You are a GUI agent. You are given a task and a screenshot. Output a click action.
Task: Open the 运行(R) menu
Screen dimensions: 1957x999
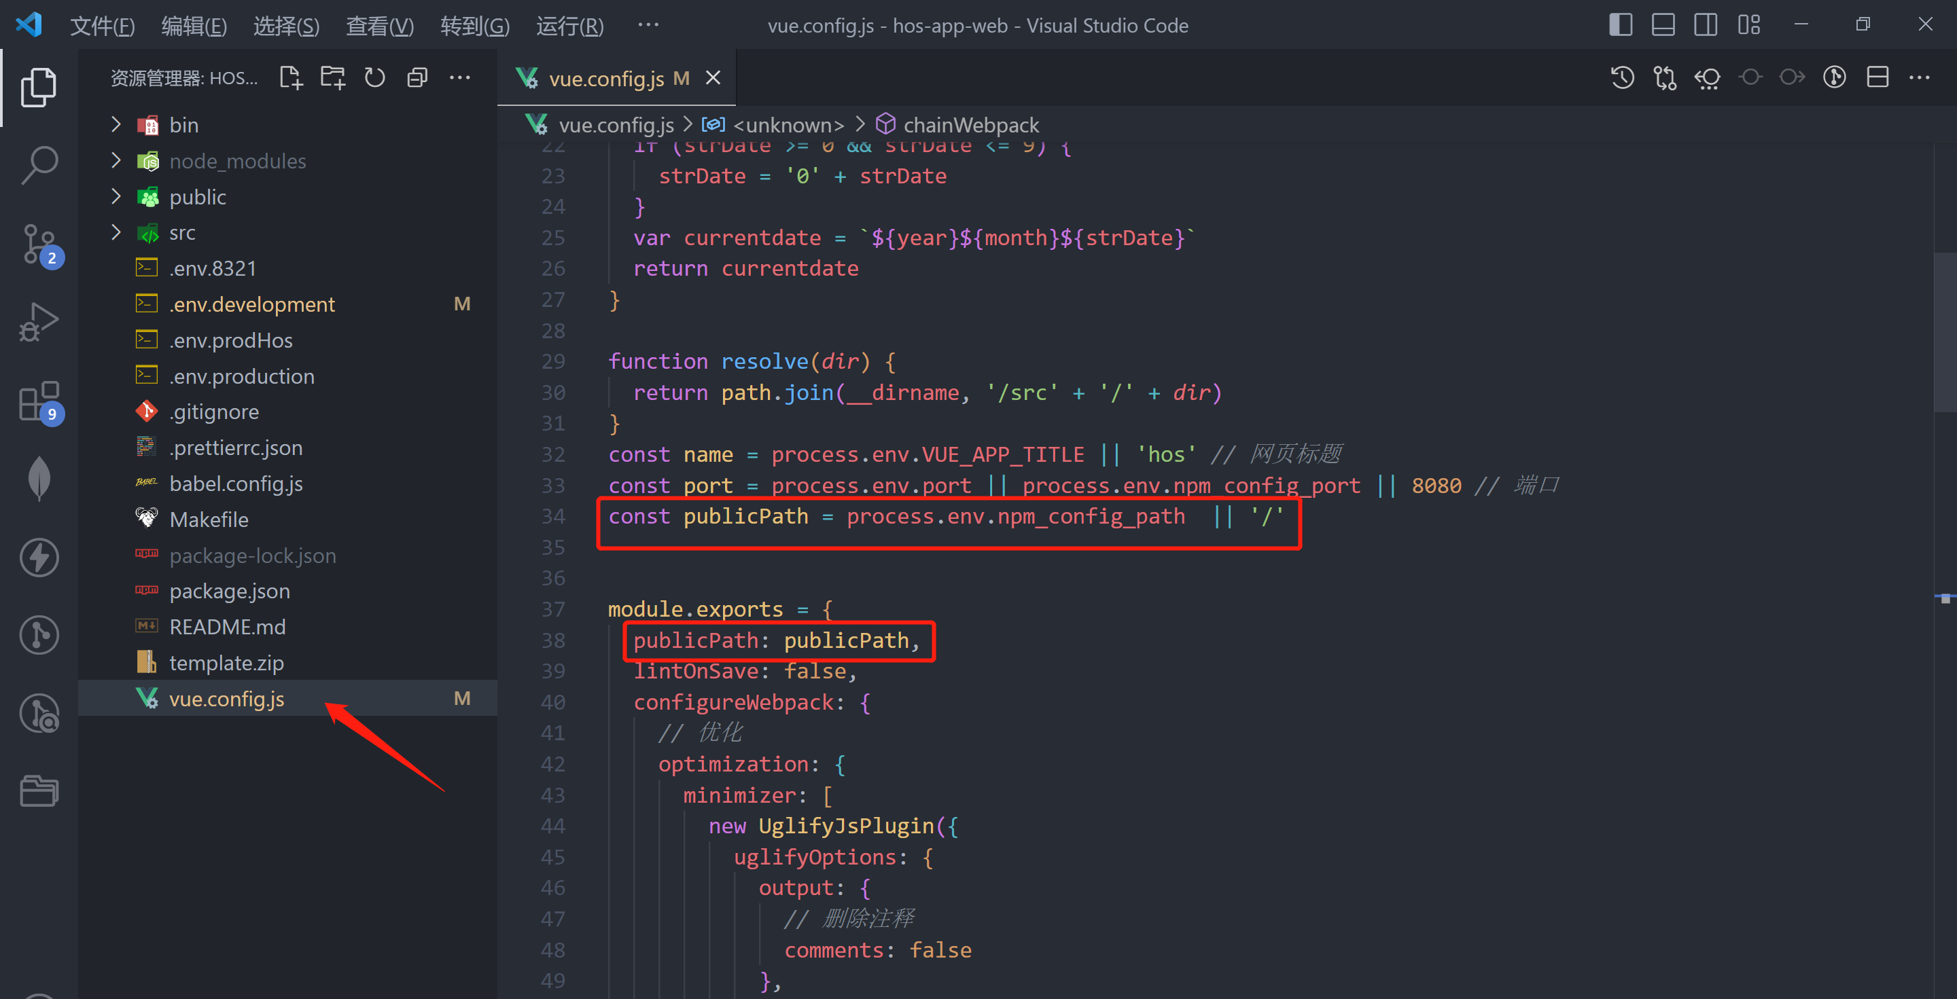pos(570,26)
